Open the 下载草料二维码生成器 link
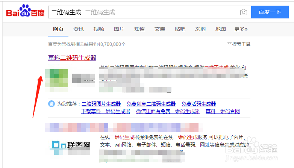Image resolution: width=294 pixels, height=168 pixels. coord(106,111)
